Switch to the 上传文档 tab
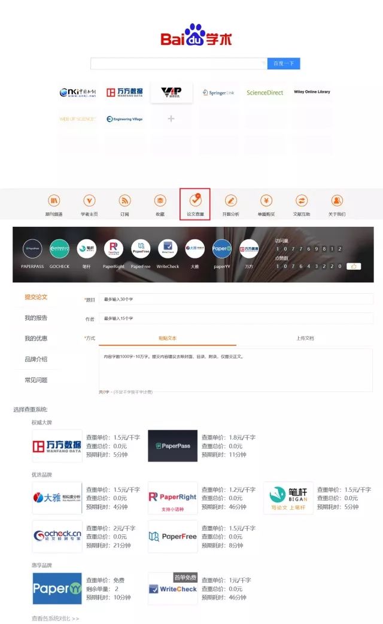 click(x=305, y=338)
